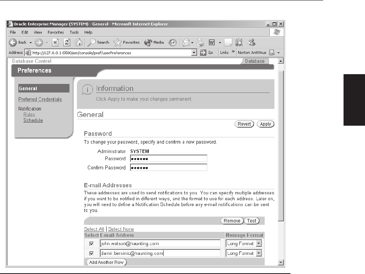Expand the Edit button dropdown arrow
The width and height of the screenshot is (365, 274).
tap(220, 43)
